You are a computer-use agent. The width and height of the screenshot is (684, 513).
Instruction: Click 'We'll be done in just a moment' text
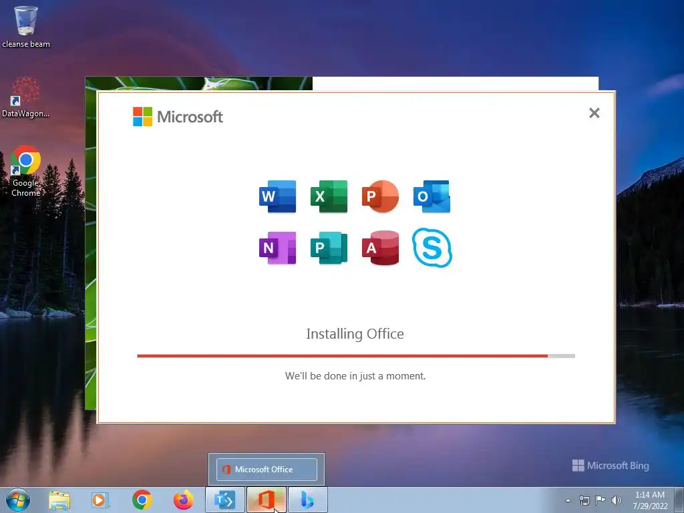[355, 376]
